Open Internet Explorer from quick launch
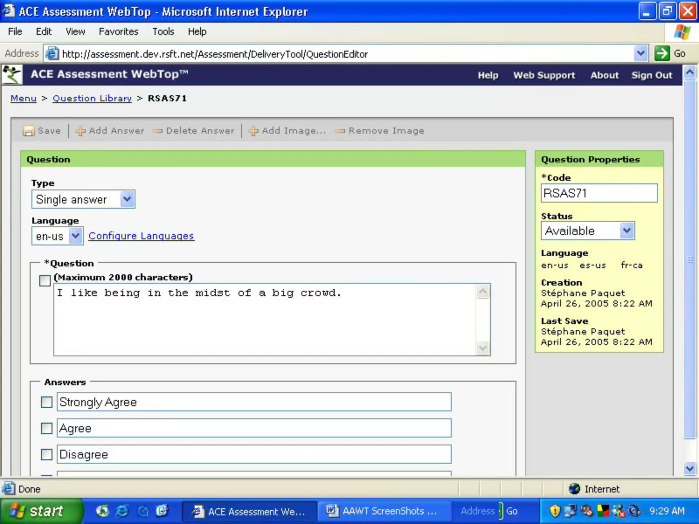The height and width of the screenshot is (524, 699). (122, 510)
